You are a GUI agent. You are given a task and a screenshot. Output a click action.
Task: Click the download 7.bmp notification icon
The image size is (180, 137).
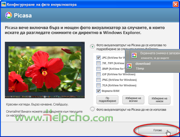tap(129, 66)
